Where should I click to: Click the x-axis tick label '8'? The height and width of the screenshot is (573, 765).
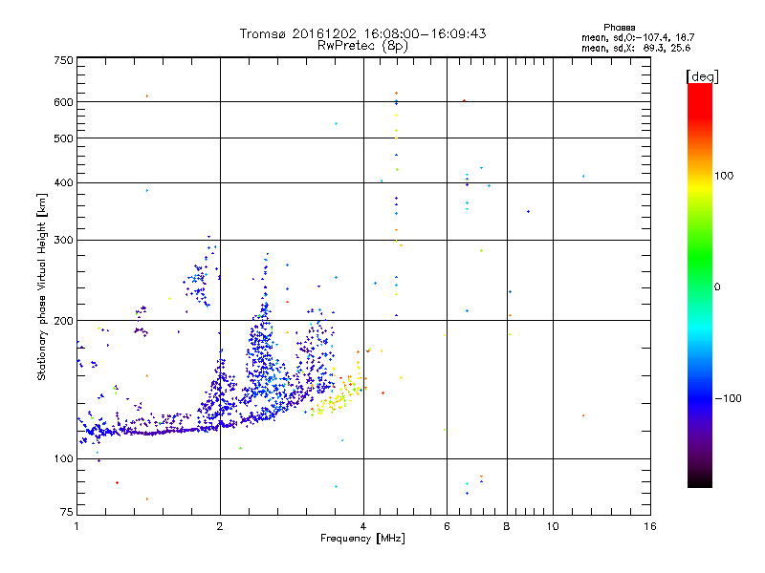(507, 526)
